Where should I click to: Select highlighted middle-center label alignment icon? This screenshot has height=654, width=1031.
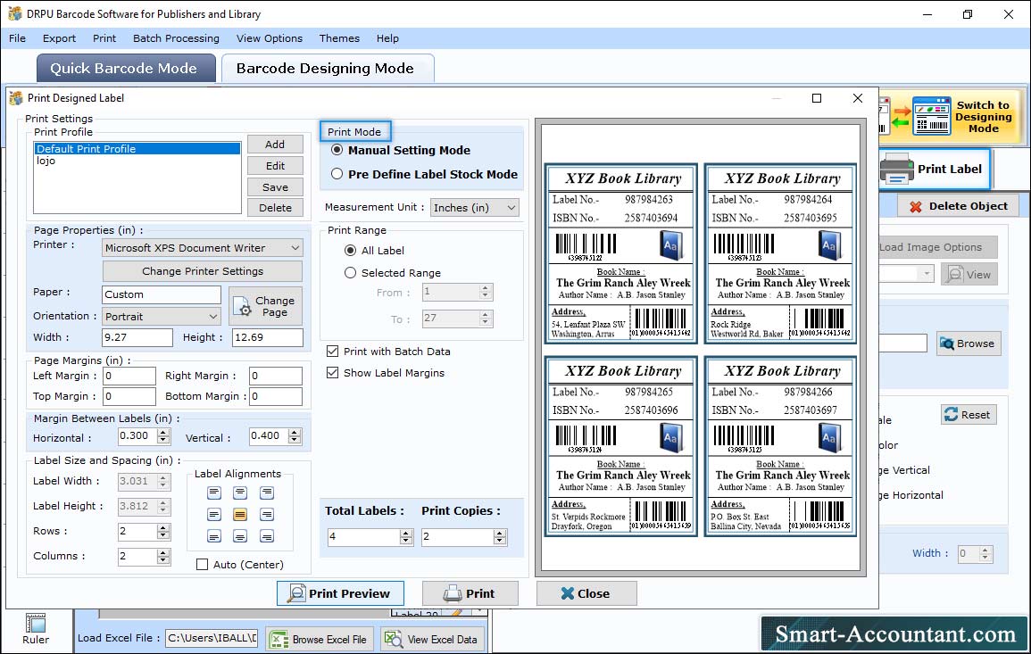[x=240, y=515]
